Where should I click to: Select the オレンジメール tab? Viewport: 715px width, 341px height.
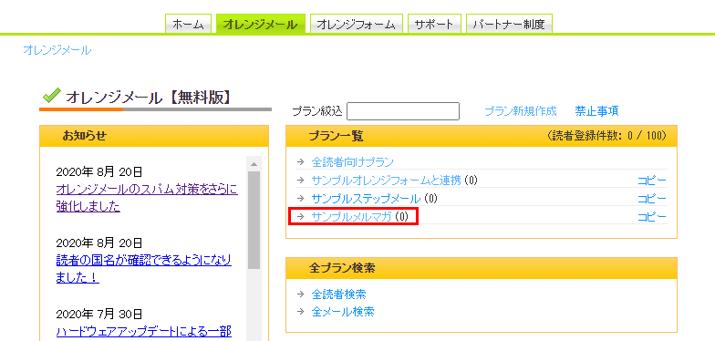260,24
